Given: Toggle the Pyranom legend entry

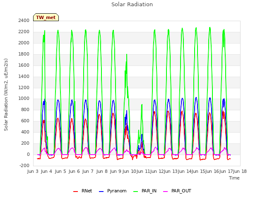Looking at the screenshot, I should click(113, 191).
